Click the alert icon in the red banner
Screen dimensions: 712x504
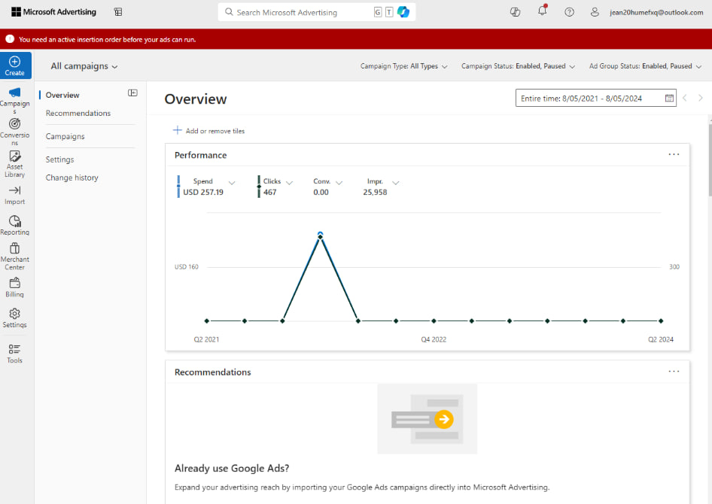point(10,39)
